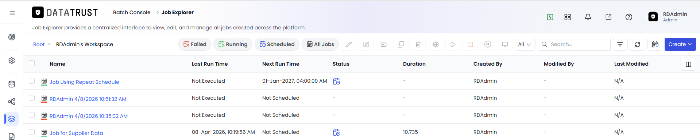Select Job Explorer breadcrumb
This screenshot has height=140, width=700.
(x=178, y=12)
